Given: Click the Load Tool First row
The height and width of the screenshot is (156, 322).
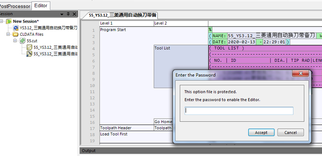Looking at the screenshot, I should point(114,134).
